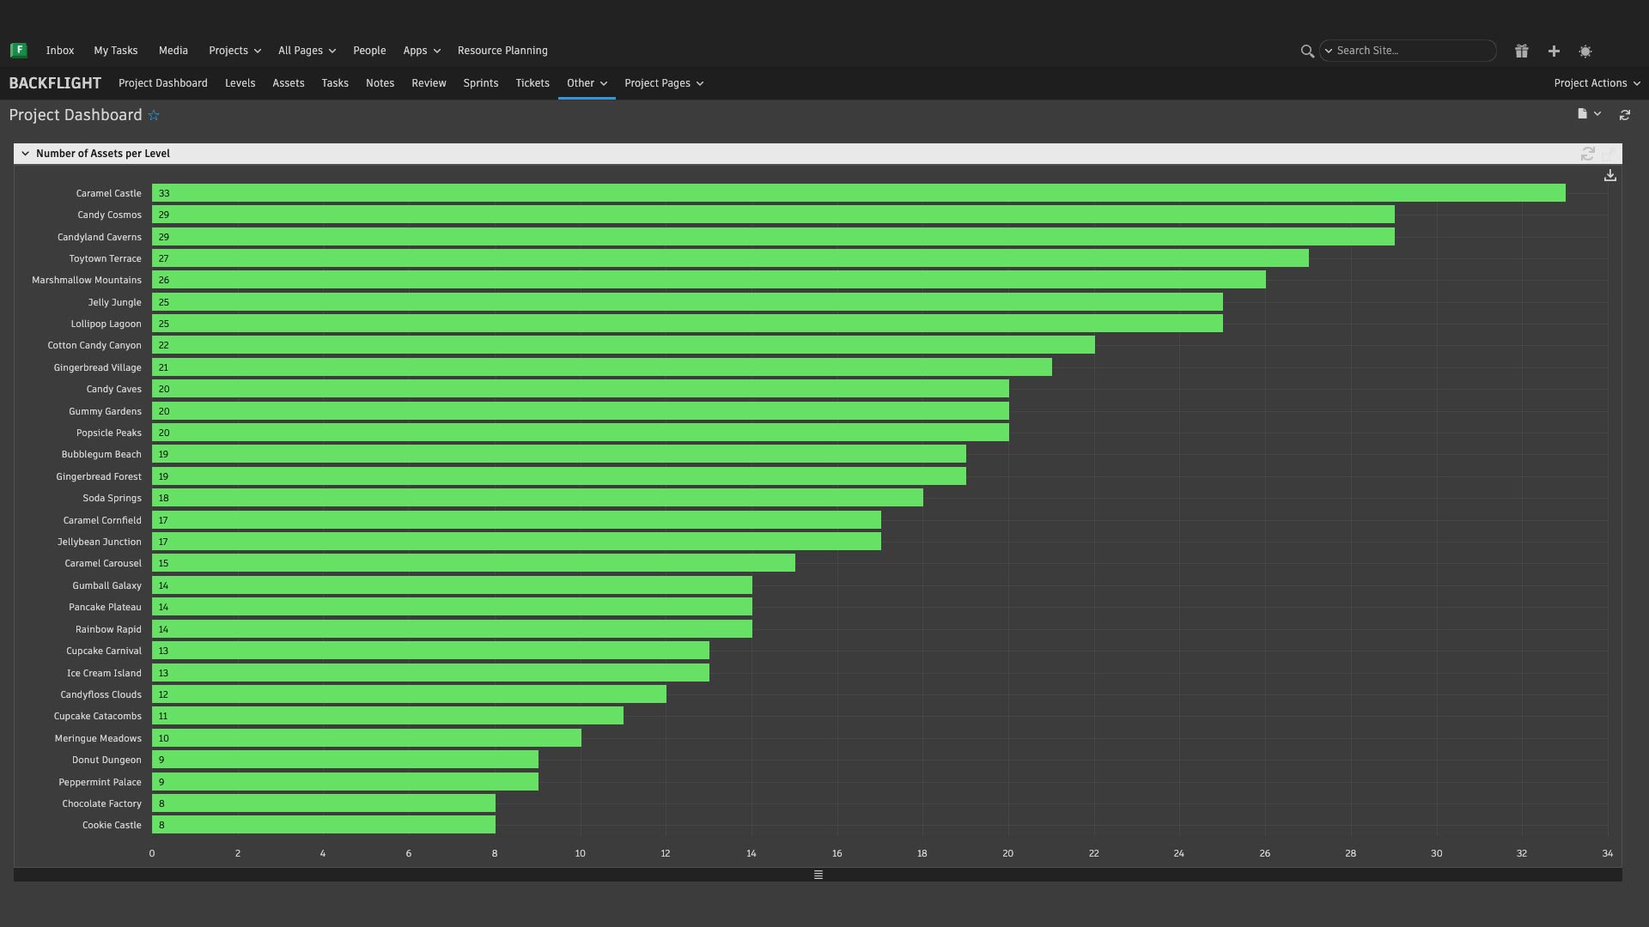Refresh the Number of Assets widget
This screenshot has width=1649, height=927.
tap(1587, 154)
